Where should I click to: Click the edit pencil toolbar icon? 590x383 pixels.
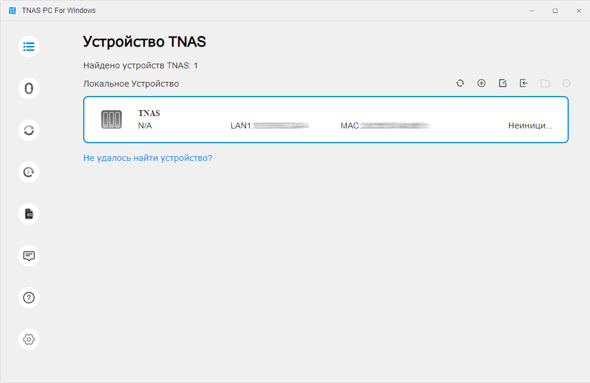point(503,84)
